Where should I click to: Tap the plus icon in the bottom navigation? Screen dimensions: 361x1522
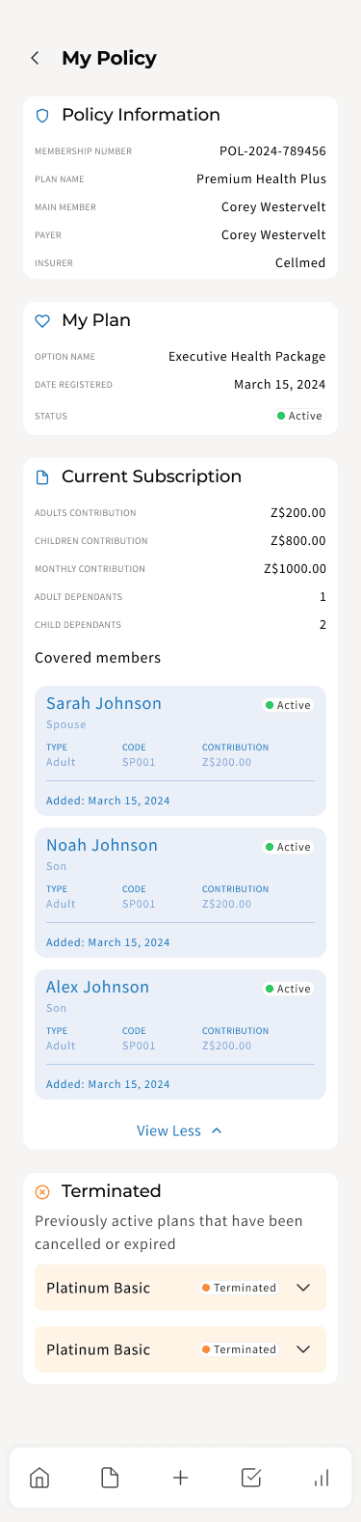(180, 1478)
